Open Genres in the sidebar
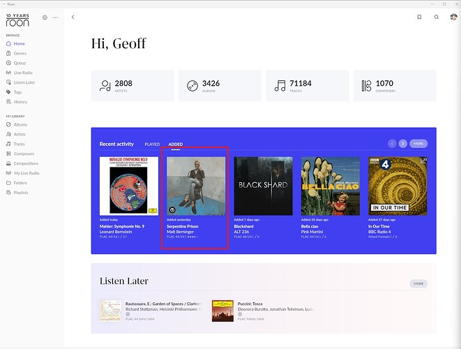The image size is (461, 349). pyautogui.click(x=20, y=53)
